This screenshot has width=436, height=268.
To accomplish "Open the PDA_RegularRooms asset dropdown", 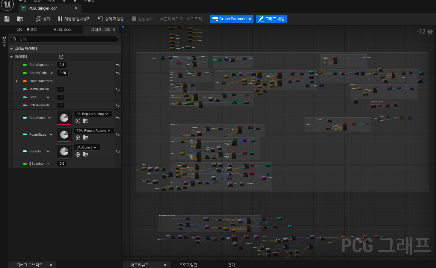I will 93,131.
